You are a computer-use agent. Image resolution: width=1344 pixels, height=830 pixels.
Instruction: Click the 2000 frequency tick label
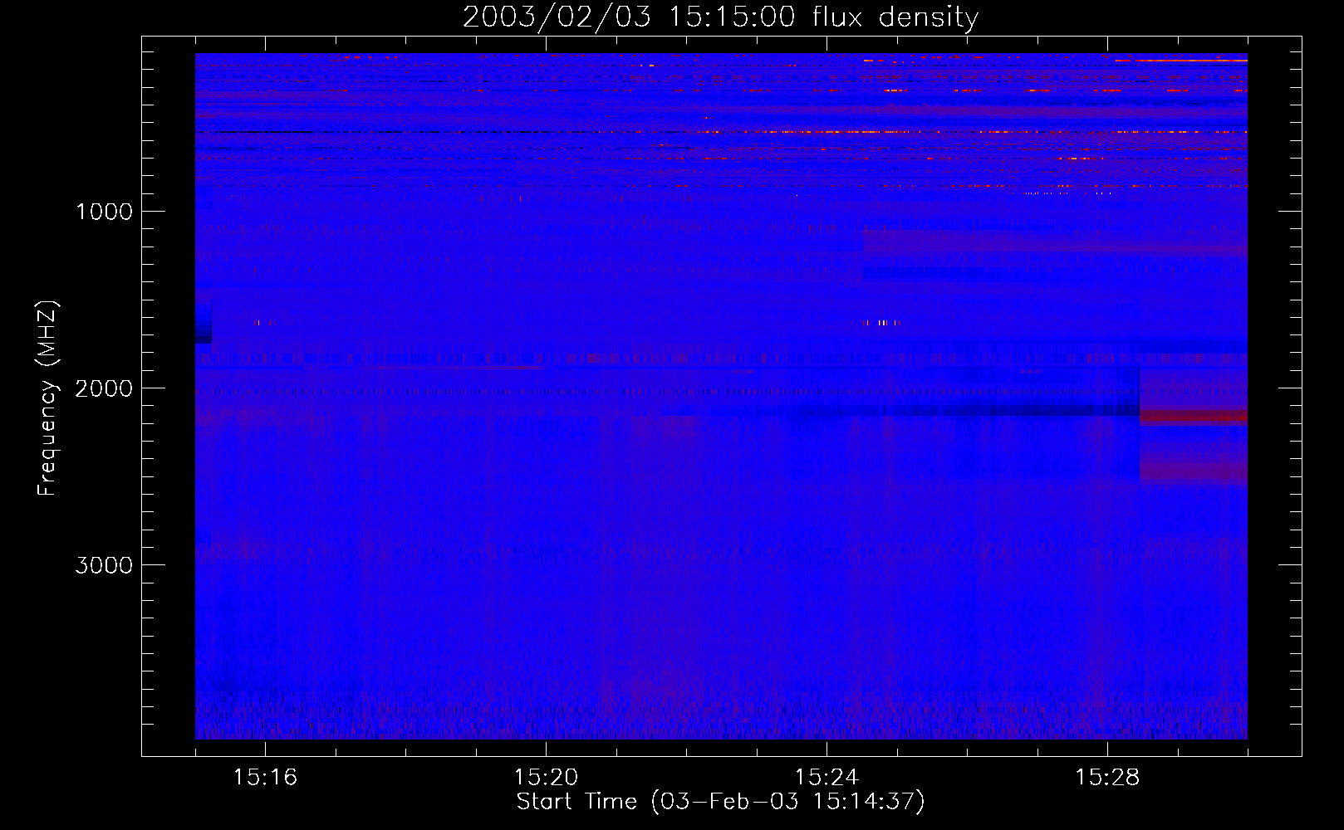(104, 388)
